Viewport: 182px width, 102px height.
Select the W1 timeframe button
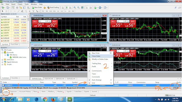(69, 11)
